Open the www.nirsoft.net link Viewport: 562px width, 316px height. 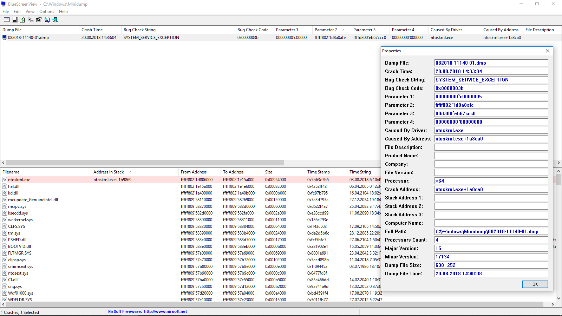click(x=165, y=311)
